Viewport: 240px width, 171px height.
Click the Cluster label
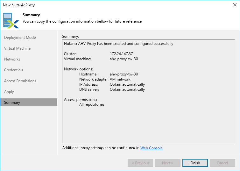[70, 54]
